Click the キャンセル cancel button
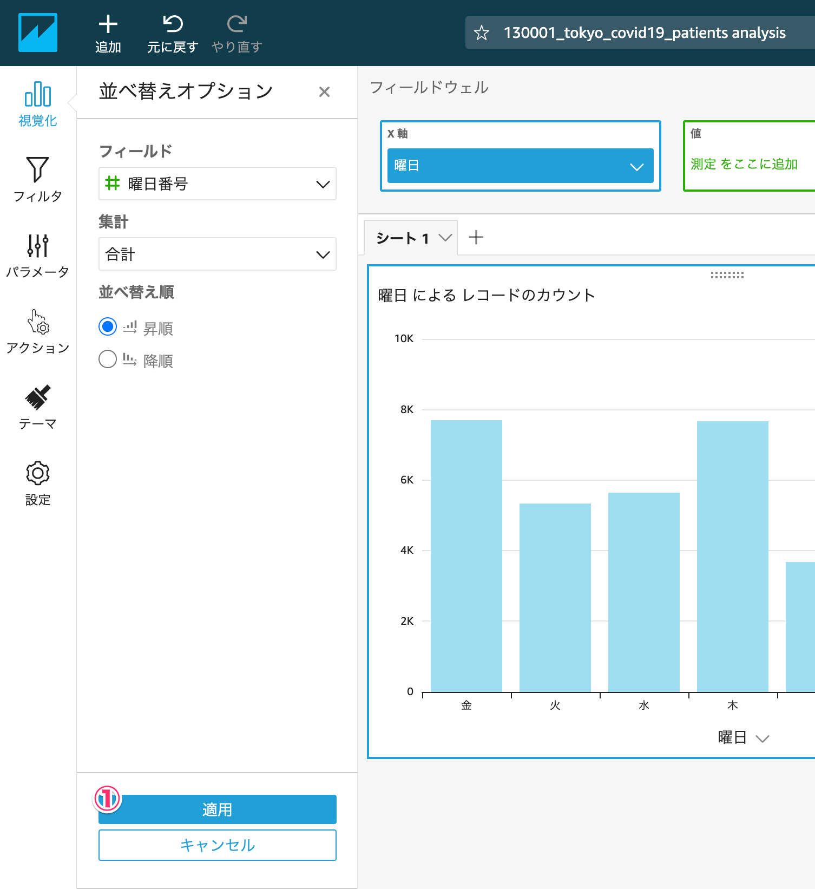The height and width of the screenshot is (889, 815). point(217,845)
